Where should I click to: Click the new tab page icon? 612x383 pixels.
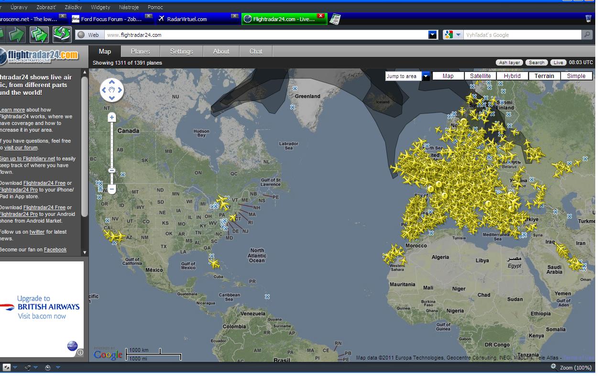tap(335, 19)
